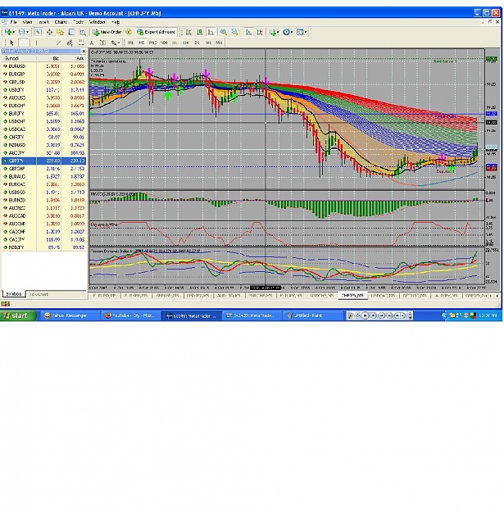Select EURUSD in Market Watch

(43, 66)
